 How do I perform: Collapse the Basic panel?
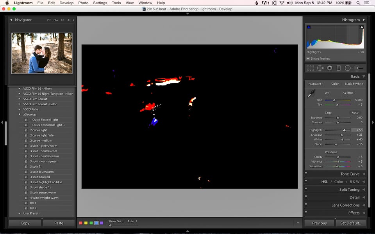coord(364,76)
